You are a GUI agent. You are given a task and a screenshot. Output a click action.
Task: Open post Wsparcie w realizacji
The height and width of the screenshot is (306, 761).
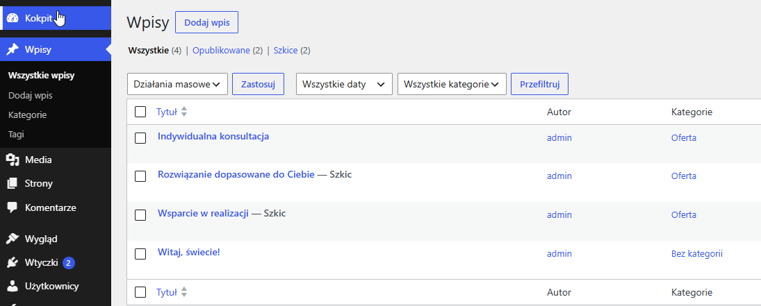click(x=204, y=214)
